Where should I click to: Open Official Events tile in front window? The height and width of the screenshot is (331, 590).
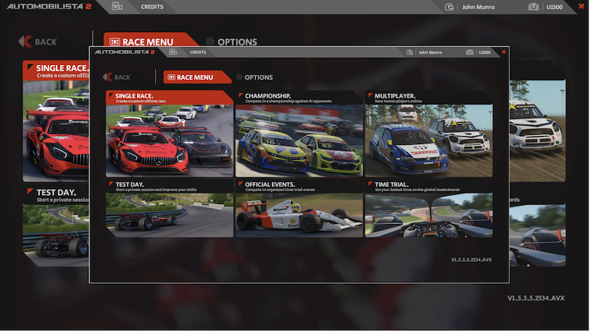click(x=299, y=208)
